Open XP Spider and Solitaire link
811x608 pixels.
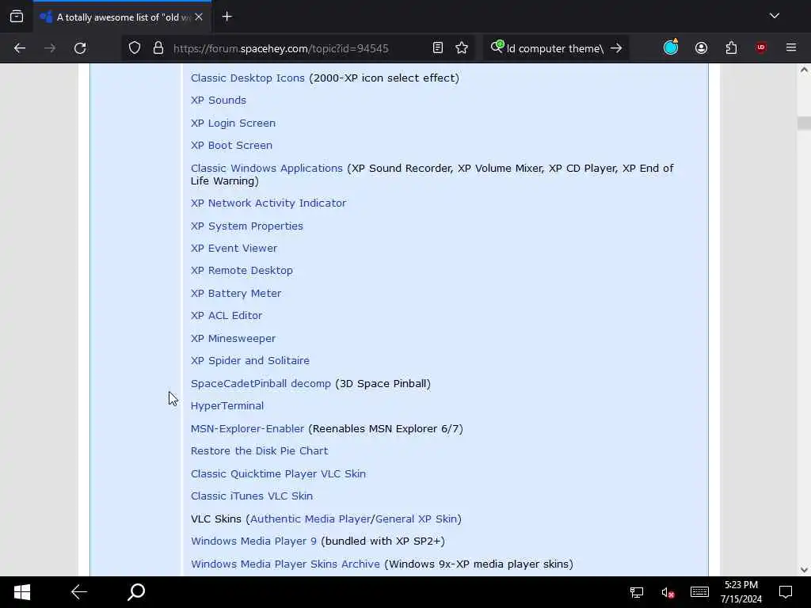[x=249, y=361]
